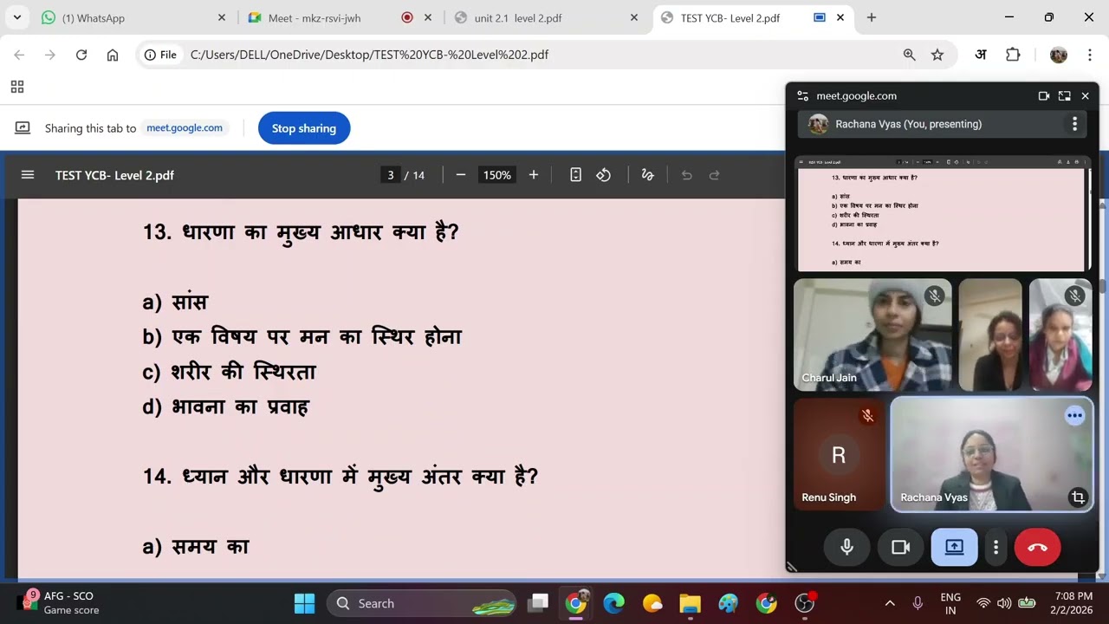Open a new browser tab
The width and height of the screenshot is (1109, 624).
(x=872, y=17)
